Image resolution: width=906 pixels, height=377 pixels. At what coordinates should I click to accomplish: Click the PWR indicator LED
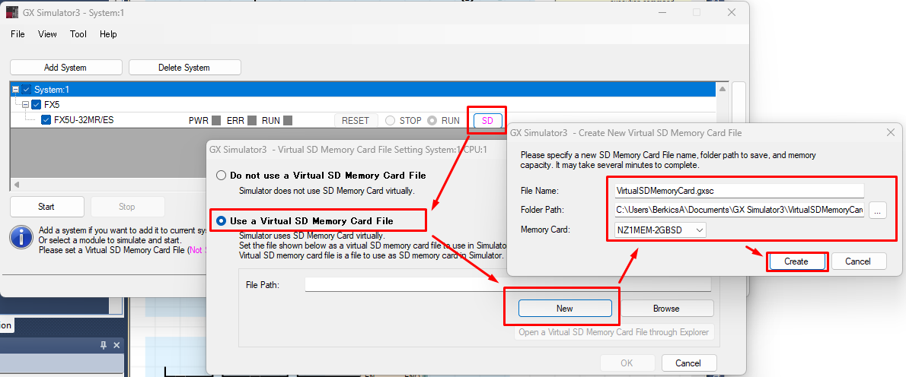coord(217,121)
